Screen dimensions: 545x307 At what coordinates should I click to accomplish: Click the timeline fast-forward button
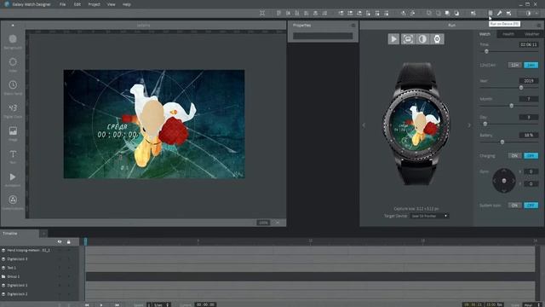click(118, 305)
